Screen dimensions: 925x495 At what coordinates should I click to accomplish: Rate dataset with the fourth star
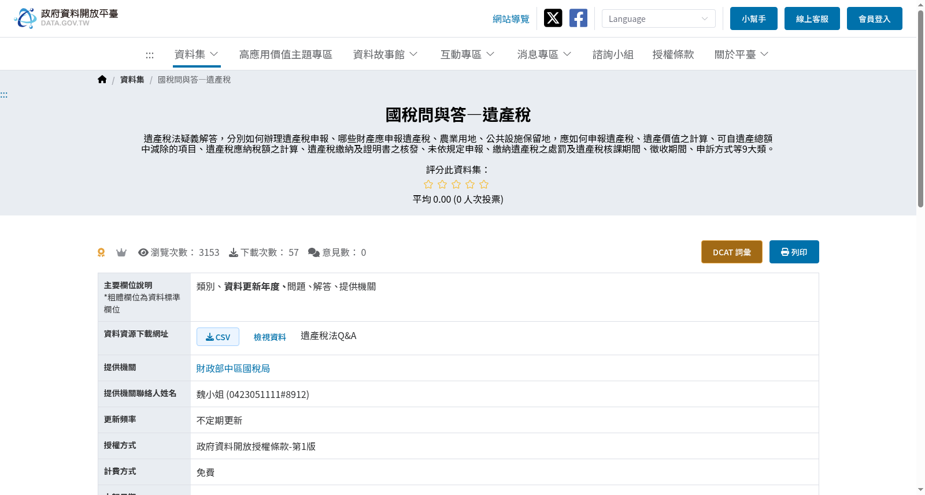point(470,184)
